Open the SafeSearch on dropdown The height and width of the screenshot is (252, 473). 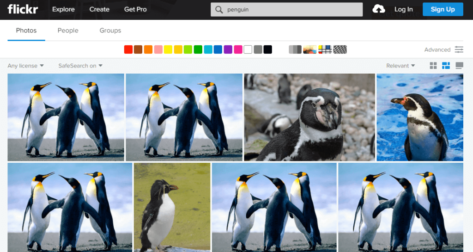coord(80,66)
